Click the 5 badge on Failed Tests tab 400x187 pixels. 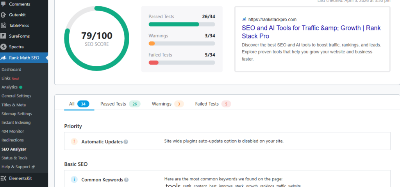pos(226,104)
